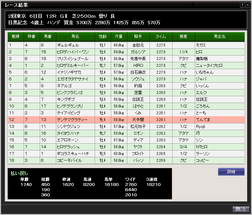252x215 pixels.
Task: Click jockey name 白石麻衣 in the table
Action: point(138,72)
